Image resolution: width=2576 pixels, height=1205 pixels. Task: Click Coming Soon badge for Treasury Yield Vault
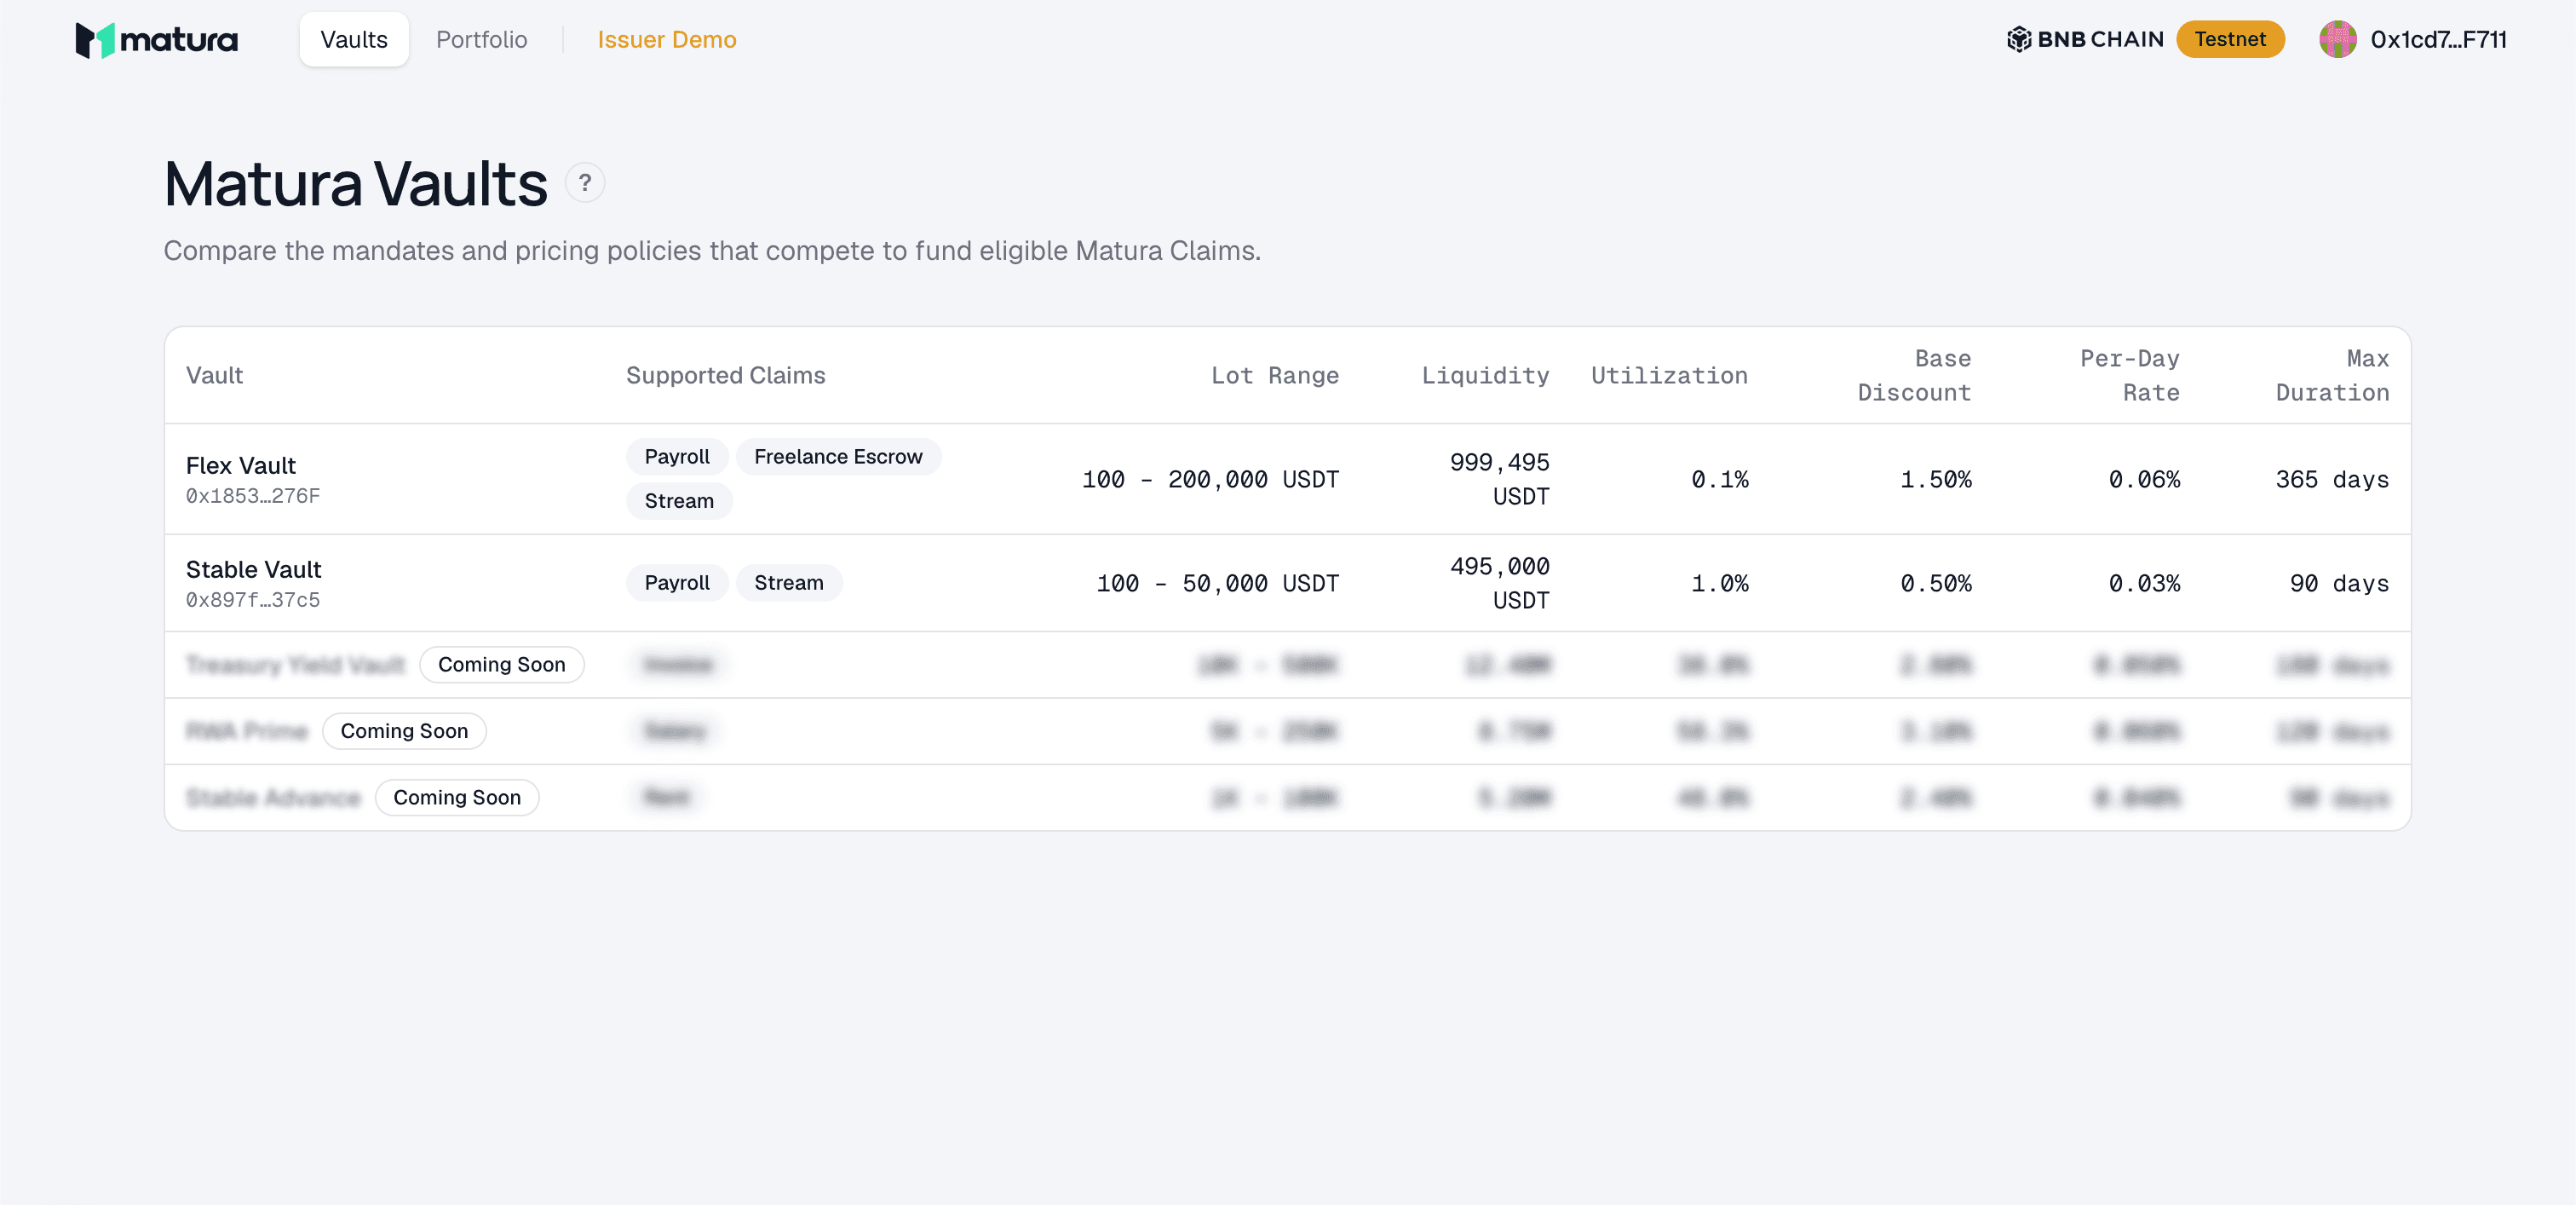click(x=502, y=665)
